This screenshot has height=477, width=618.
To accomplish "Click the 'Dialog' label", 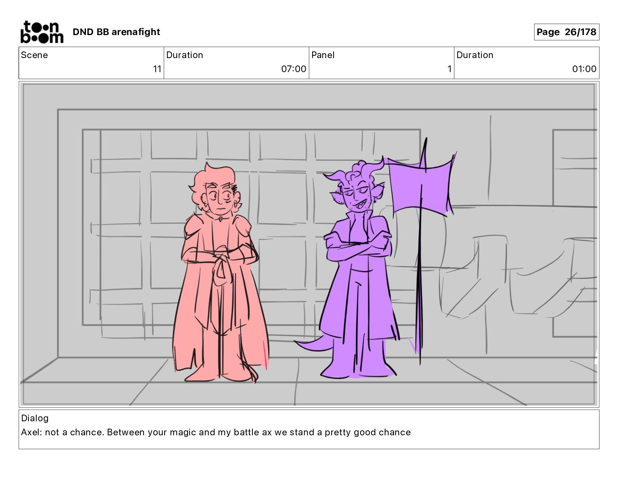I will click(x=35, y=418).
